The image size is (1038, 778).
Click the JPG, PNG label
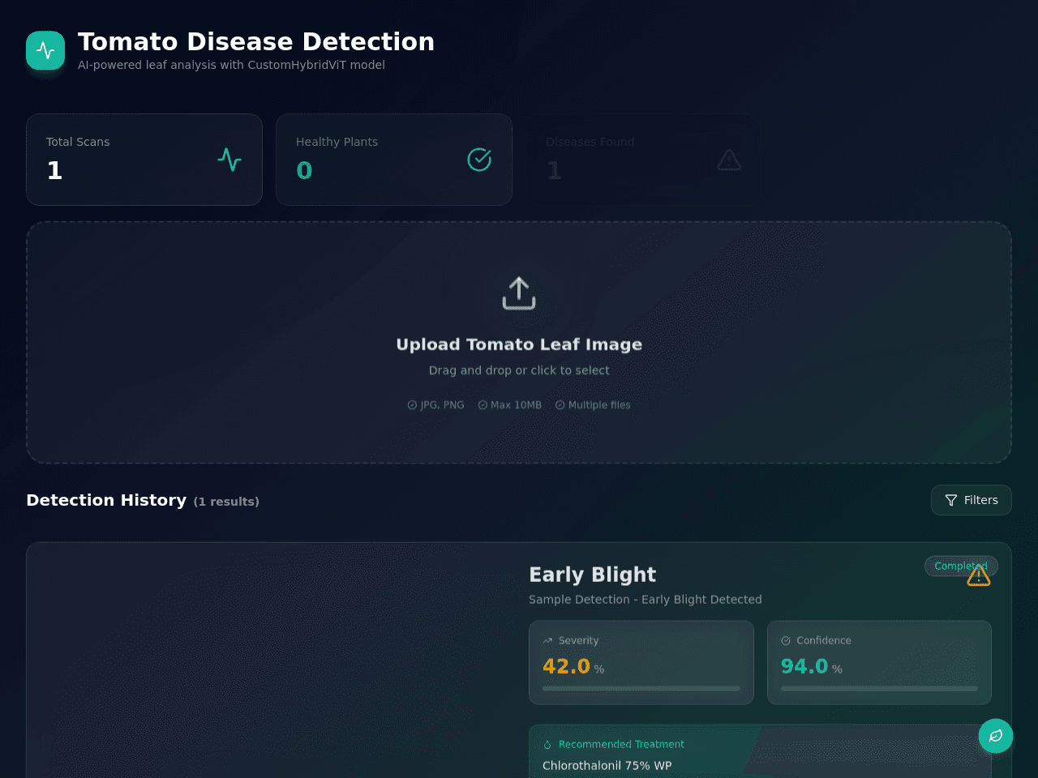[x=442, y=405]
